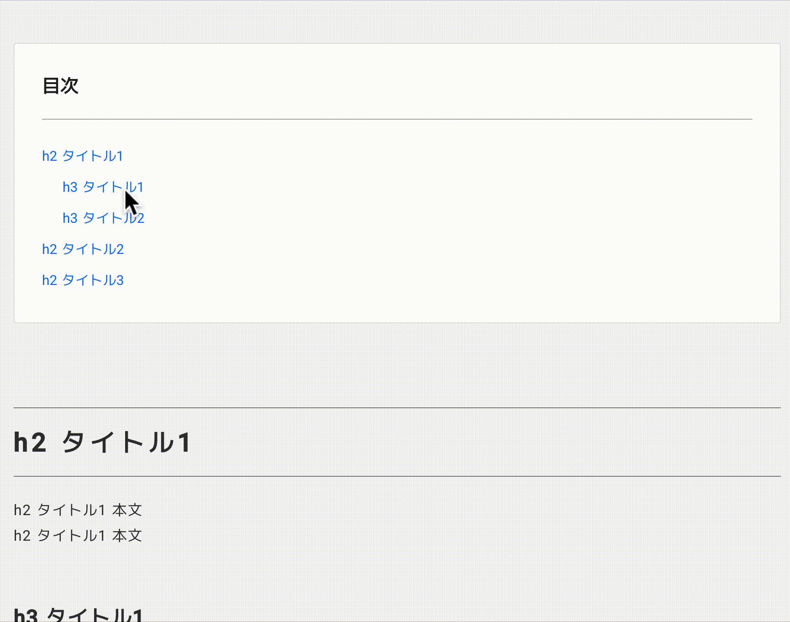Click the 目次 heading
Image resolution: width=790 pixels, height=622 pixels.
tap(60, 86)
